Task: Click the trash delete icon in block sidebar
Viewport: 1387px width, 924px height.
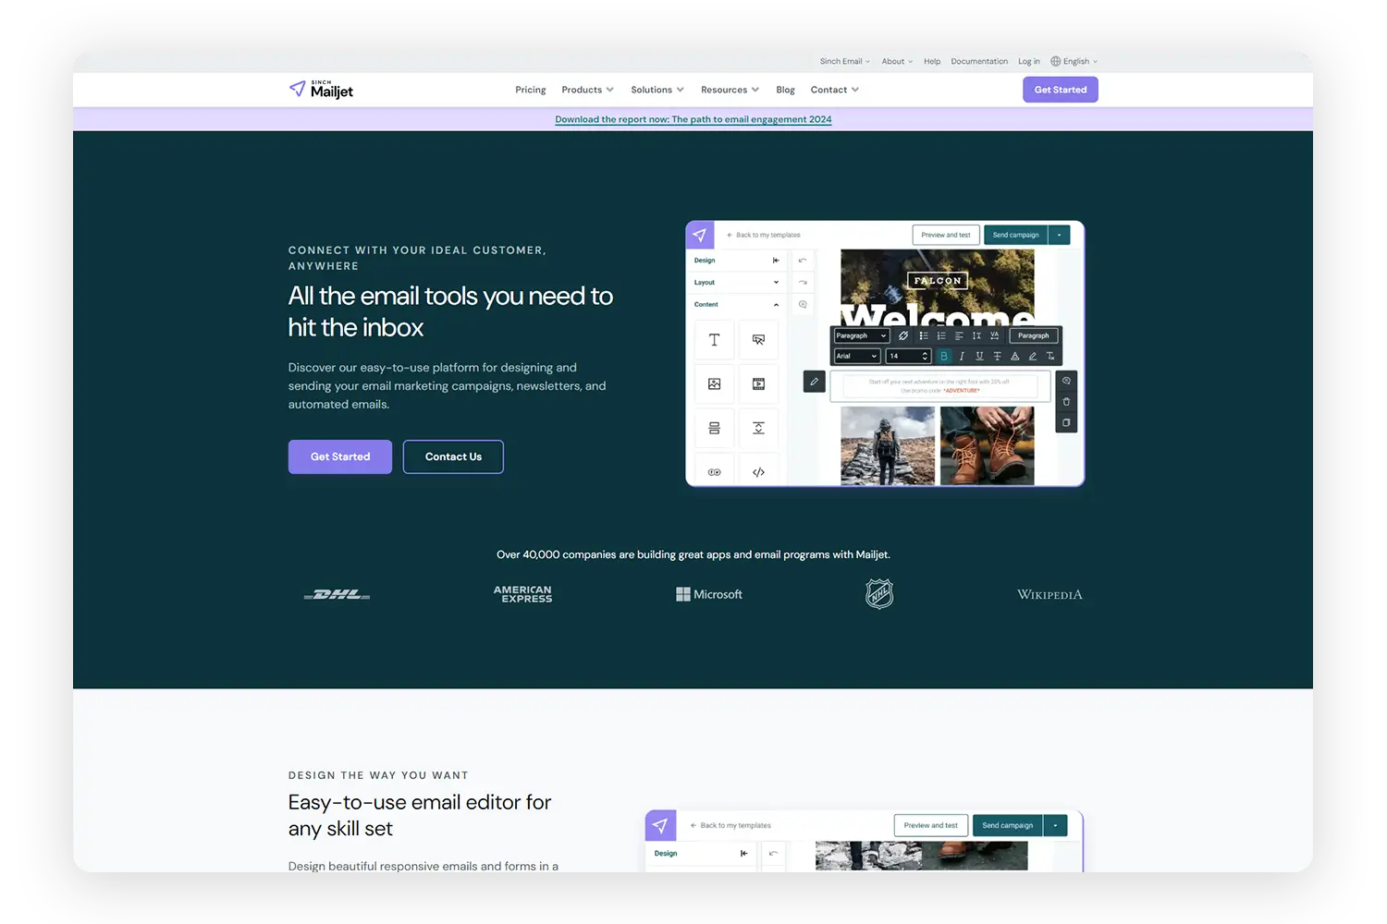Action: (1066, 402)
